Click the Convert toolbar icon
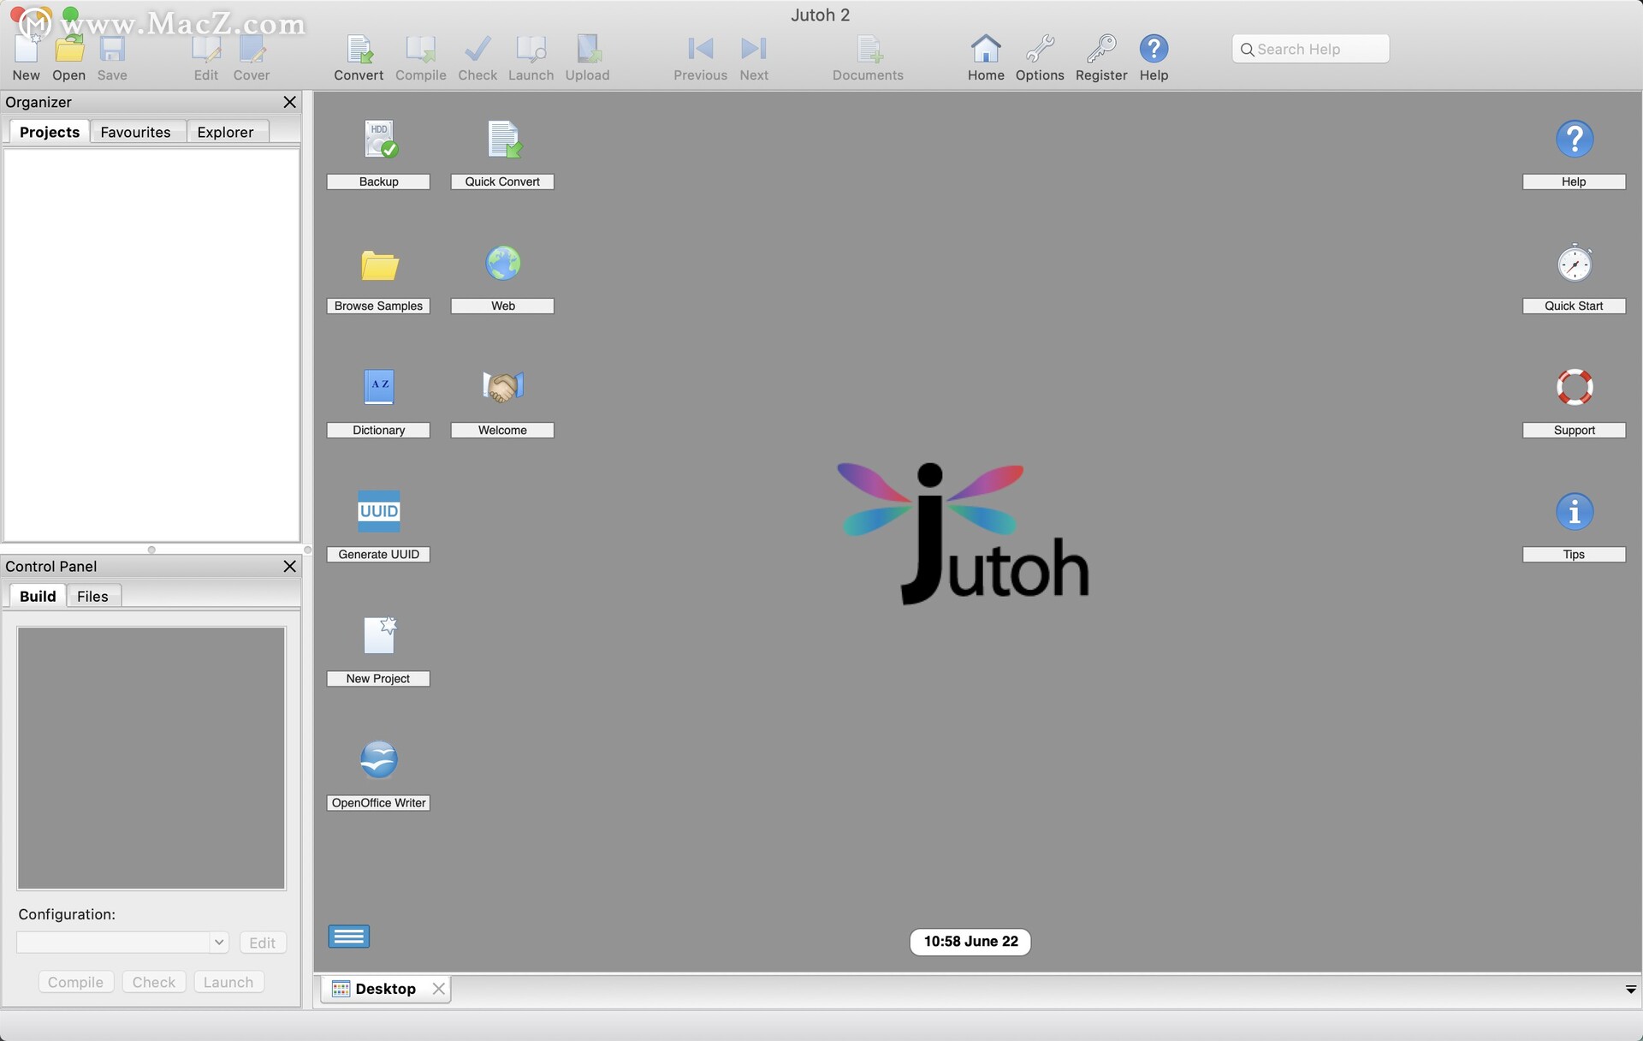This screenshot has width=1643, height=1041. (x=359, y=50)
